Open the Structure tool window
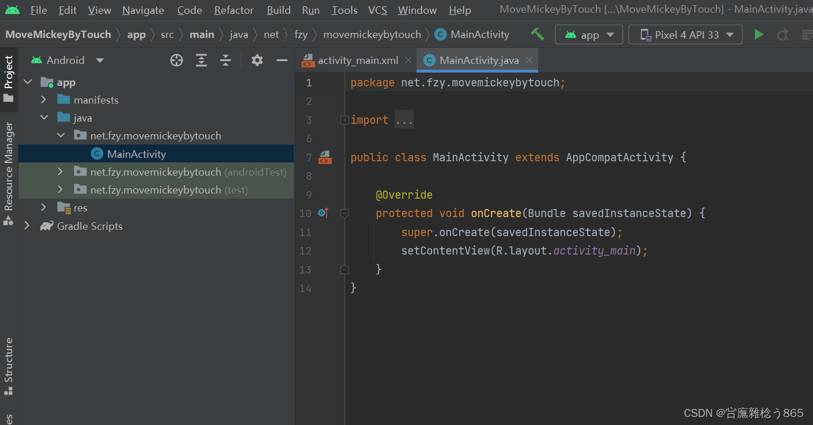813x425 pixels. click(x=9, y=366)
